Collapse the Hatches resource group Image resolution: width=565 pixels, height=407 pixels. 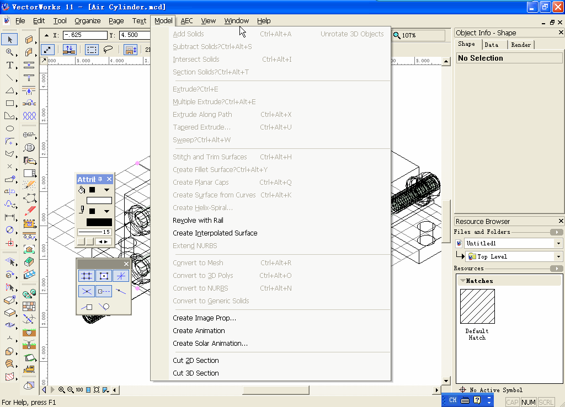tap(462, 281)
